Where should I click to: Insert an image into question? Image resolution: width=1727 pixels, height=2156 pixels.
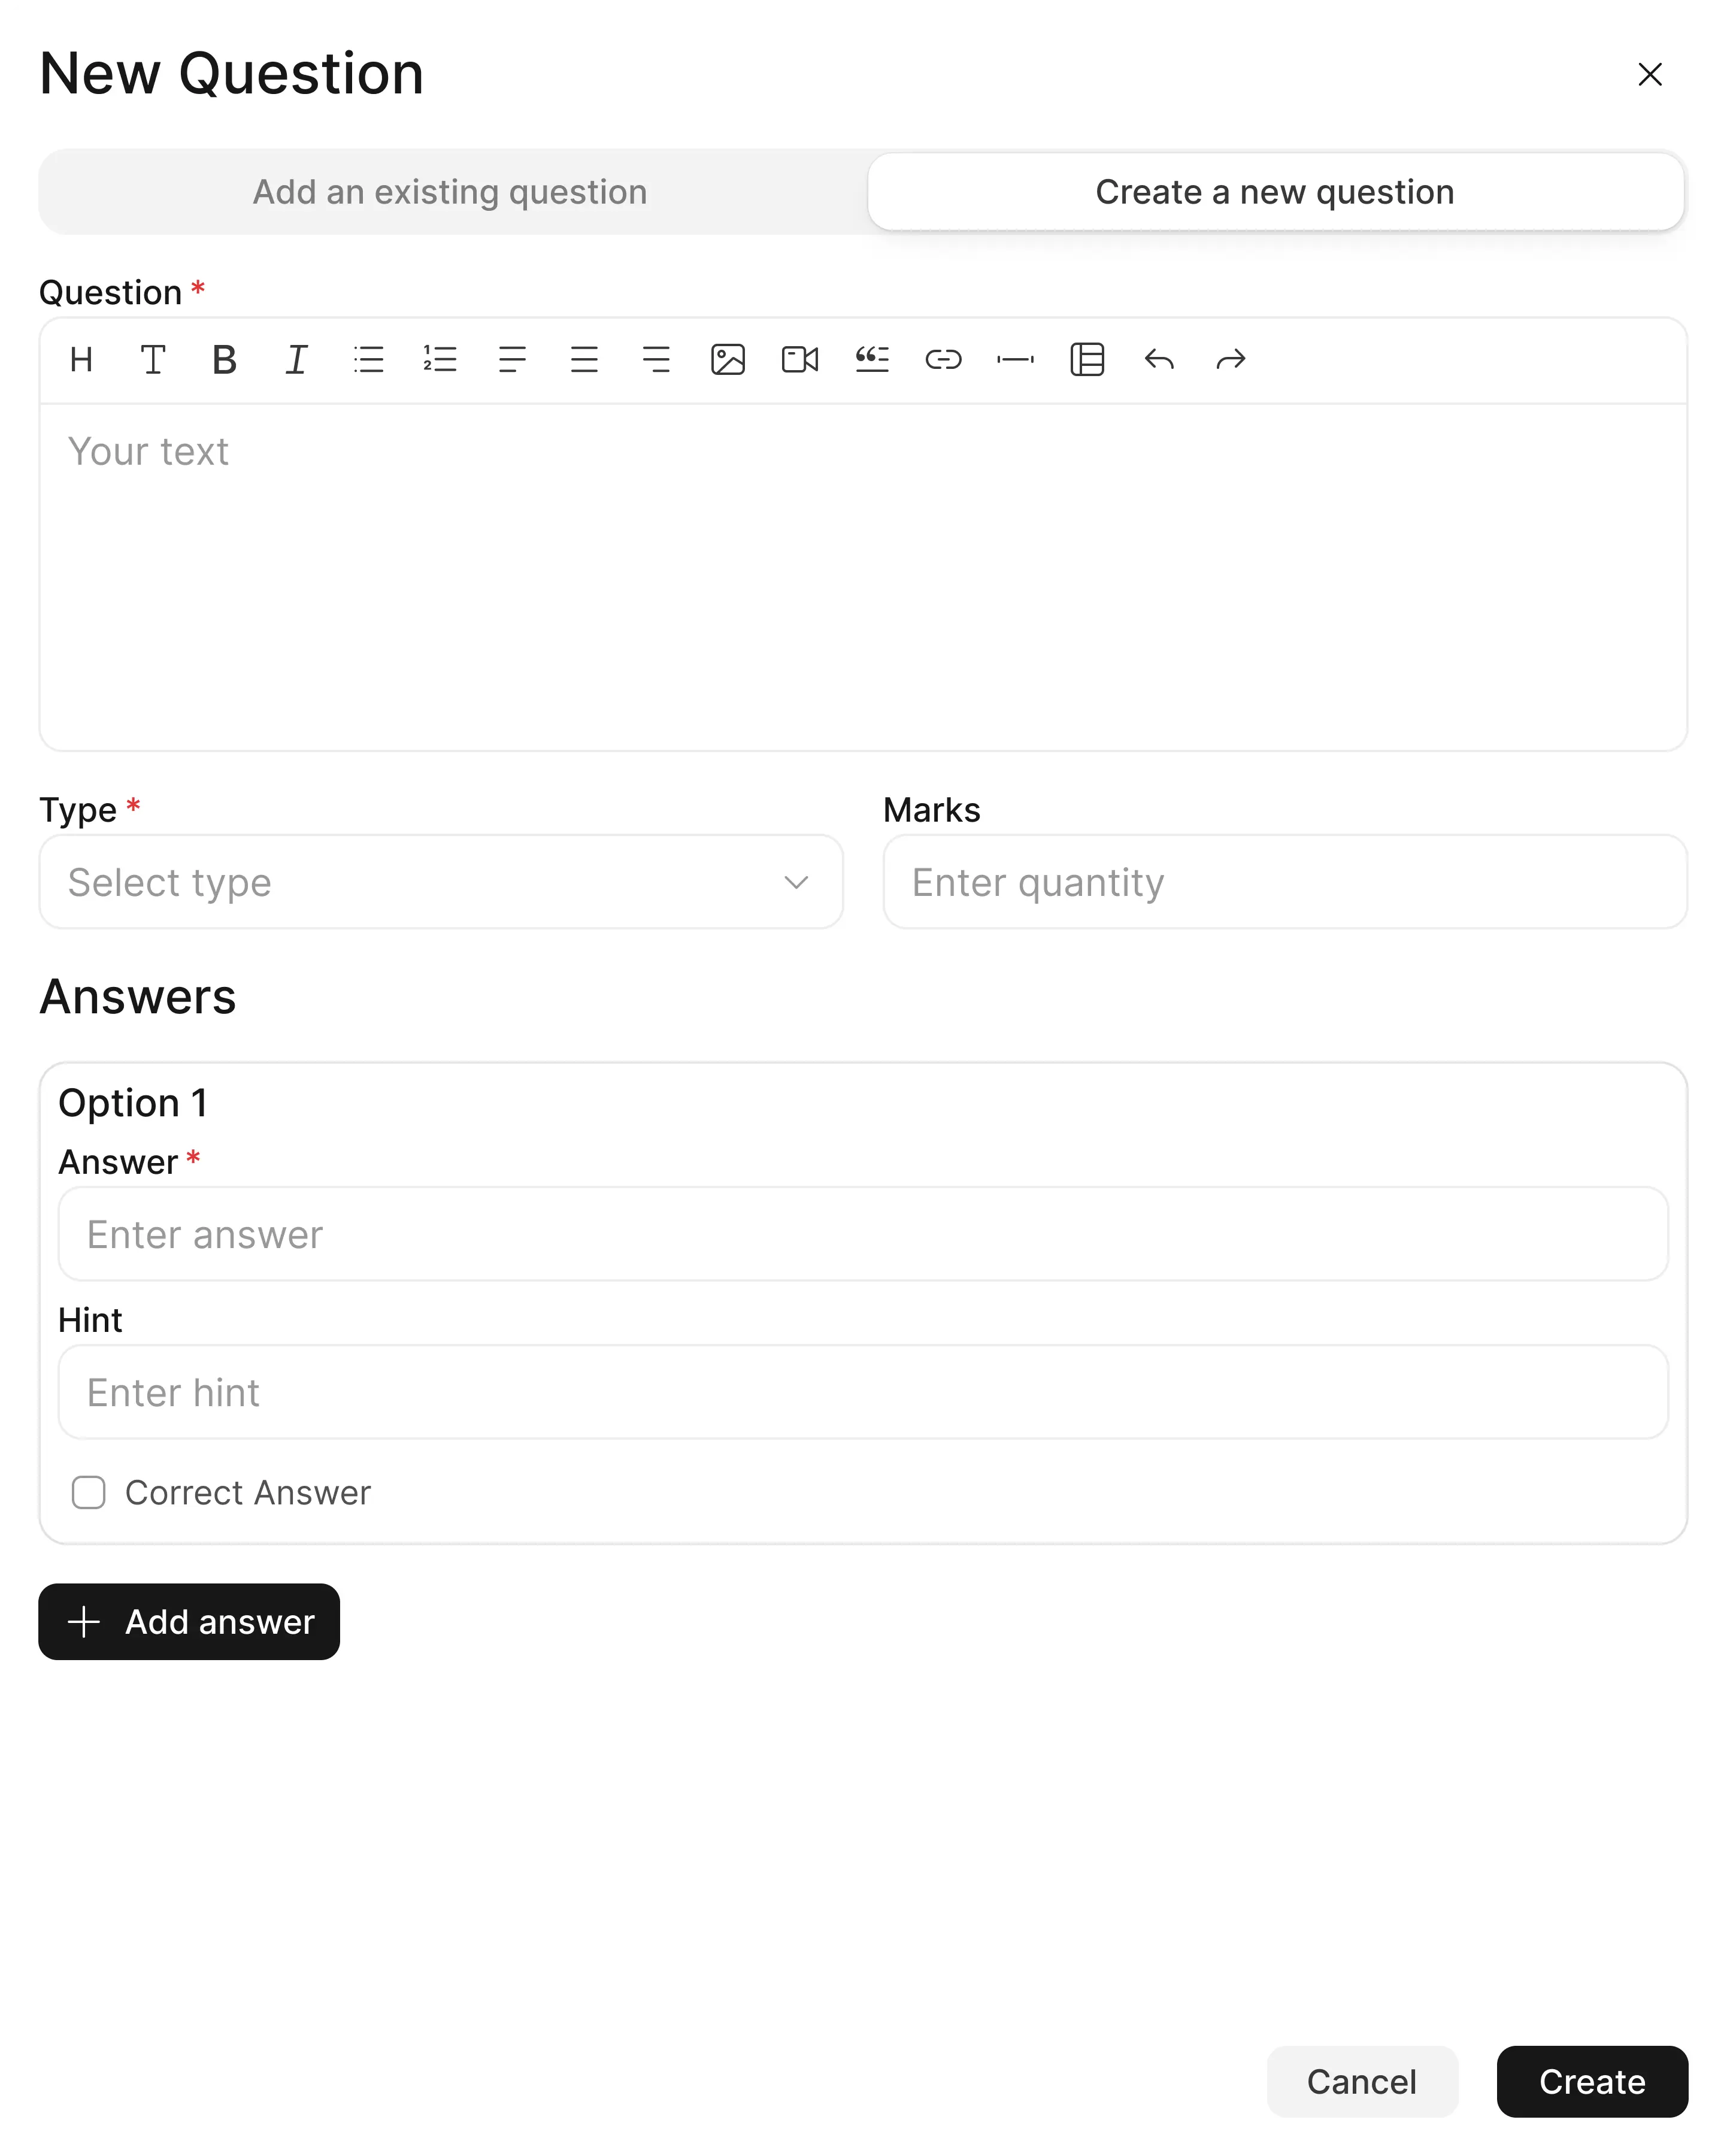click(x=728, y=359)
